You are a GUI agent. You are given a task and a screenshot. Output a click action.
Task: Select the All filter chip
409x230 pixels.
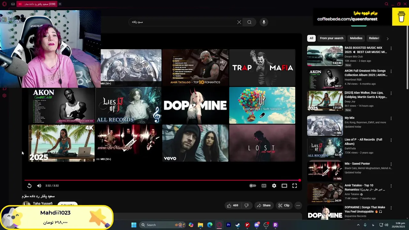(x=311, y=38)
